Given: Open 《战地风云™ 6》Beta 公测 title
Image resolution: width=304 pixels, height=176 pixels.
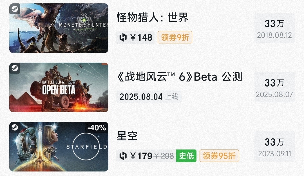Looking at the screenshot, I should click(180, 77).
